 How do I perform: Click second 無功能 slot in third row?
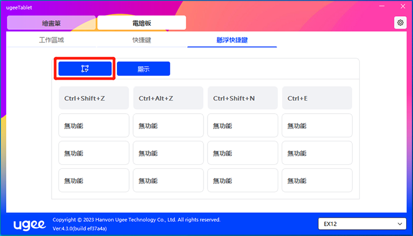click(168, 153)
